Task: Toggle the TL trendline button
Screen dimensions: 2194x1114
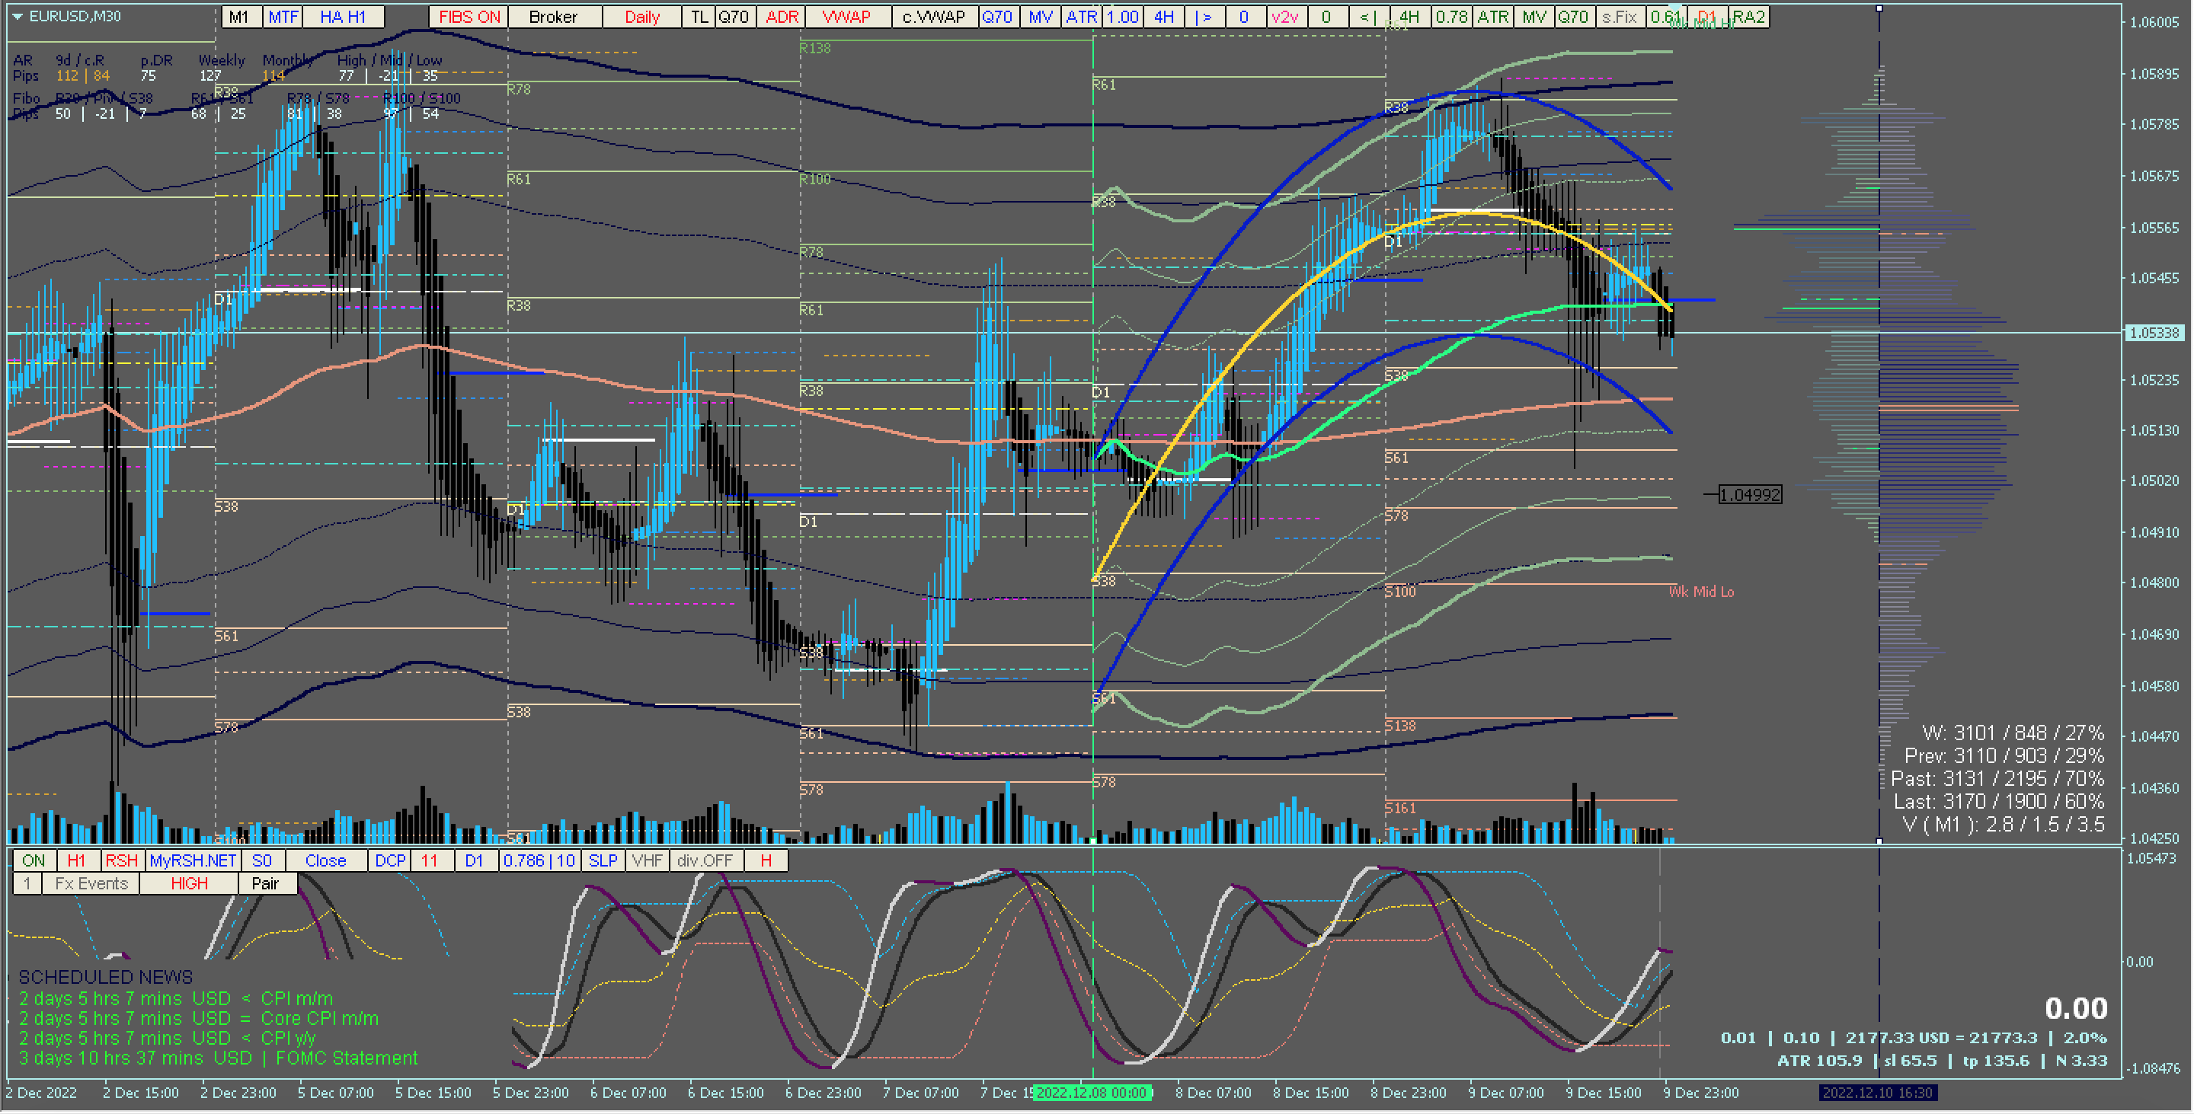Action: point(699,17)
